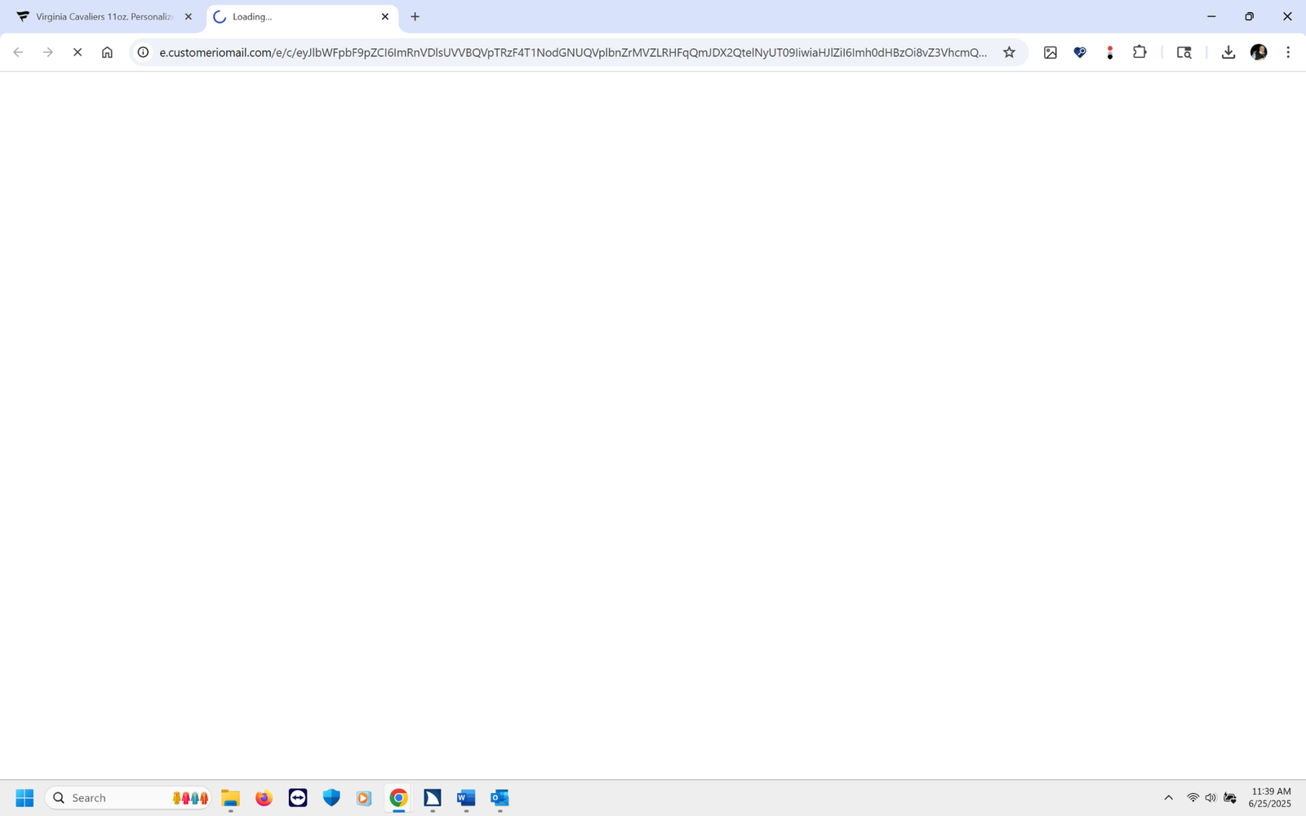This screenshot has width=1306, height=816.
Task: Open Microsoft Word from taskbar
Action: 466,798
